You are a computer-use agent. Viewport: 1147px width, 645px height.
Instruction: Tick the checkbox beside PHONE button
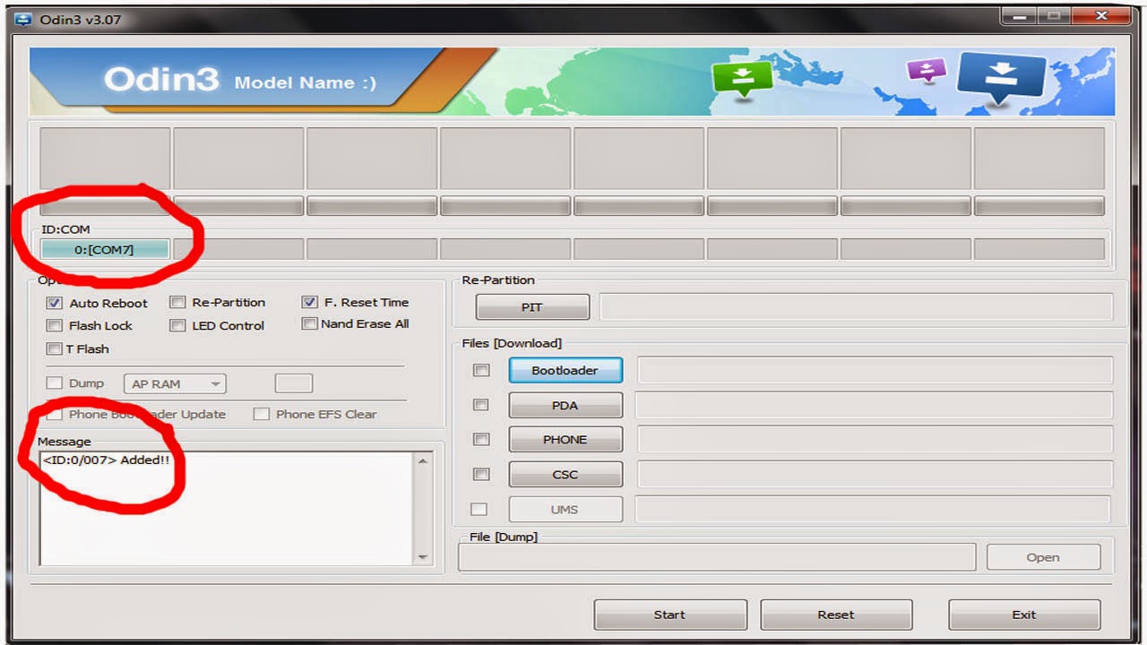(x=481, y=439)
